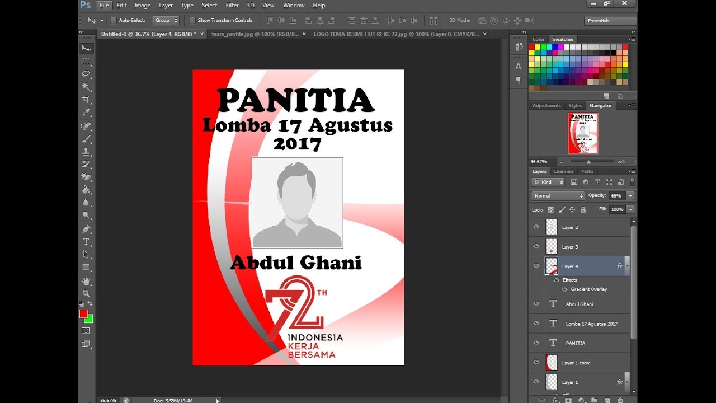The width and height of the screenshot is (716, 403).
Task: Toggle Gradient Overlay effect visibility
Action: tap(564, 289)
